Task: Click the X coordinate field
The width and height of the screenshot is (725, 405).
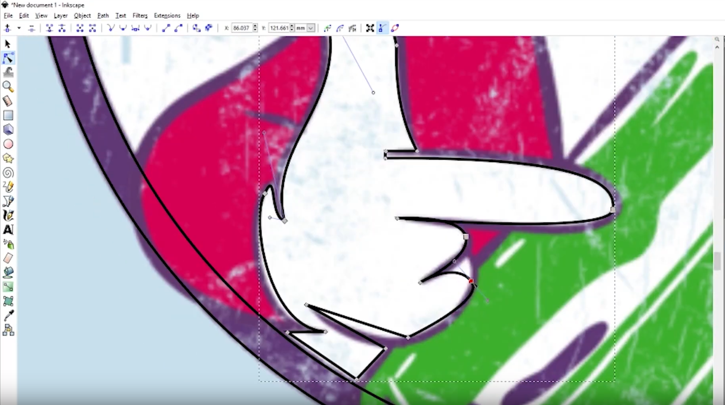Action: coord(242,28)
